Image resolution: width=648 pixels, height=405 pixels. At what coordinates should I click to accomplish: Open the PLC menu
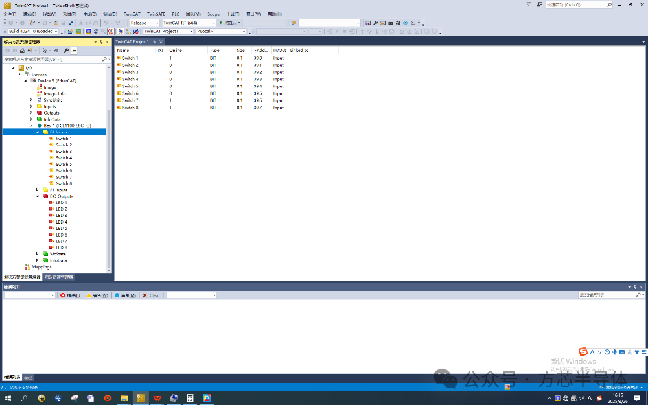pos(176,14)
